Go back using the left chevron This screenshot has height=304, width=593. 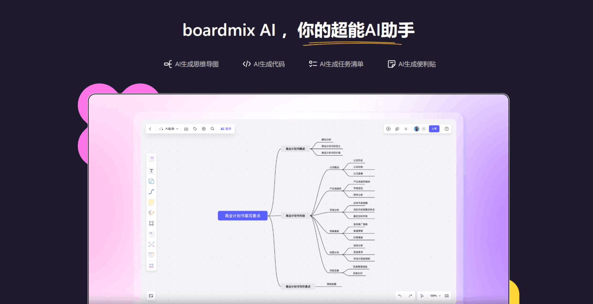click(150, 129)
